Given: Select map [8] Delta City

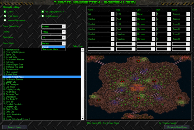Looking at the screenshot, I should (x=42, y=112).
